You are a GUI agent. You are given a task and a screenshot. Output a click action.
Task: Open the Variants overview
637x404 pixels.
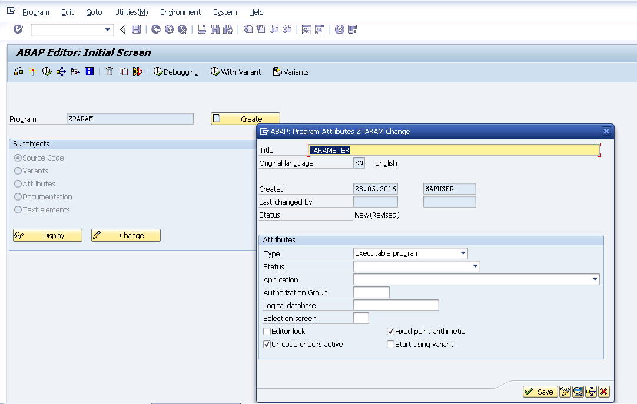click(x=291, y=72)
